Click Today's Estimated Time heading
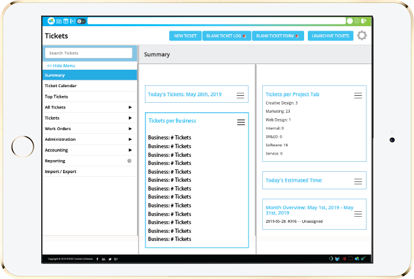Screen dimensions: 414x279 pyautogui.click(x=294, y=181)
